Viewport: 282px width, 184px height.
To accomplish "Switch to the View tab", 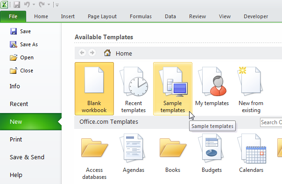I will click(x=225, y=16).
